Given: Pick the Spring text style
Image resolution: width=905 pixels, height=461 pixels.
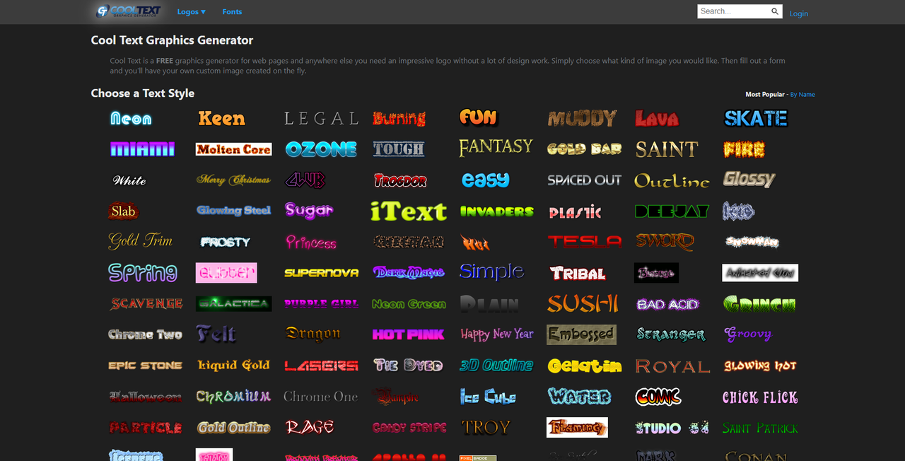Looking at the screenshot, I should tap(143, 272).
